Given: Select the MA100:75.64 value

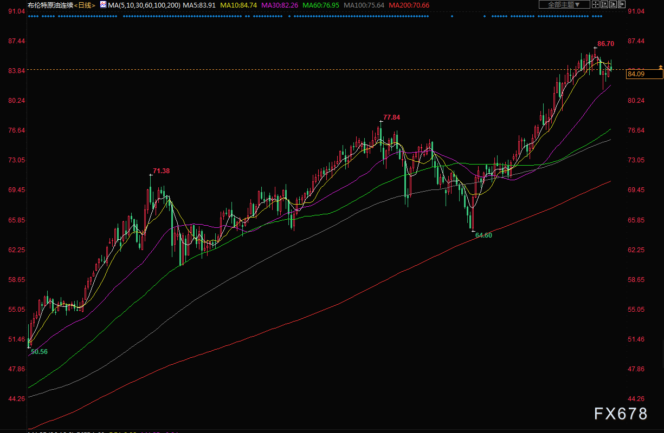Looking at the screenshot, I should click(x=364, y=5).
